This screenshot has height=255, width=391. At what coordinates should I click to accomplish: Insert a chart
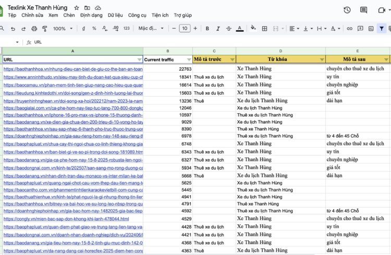point(371,29)
